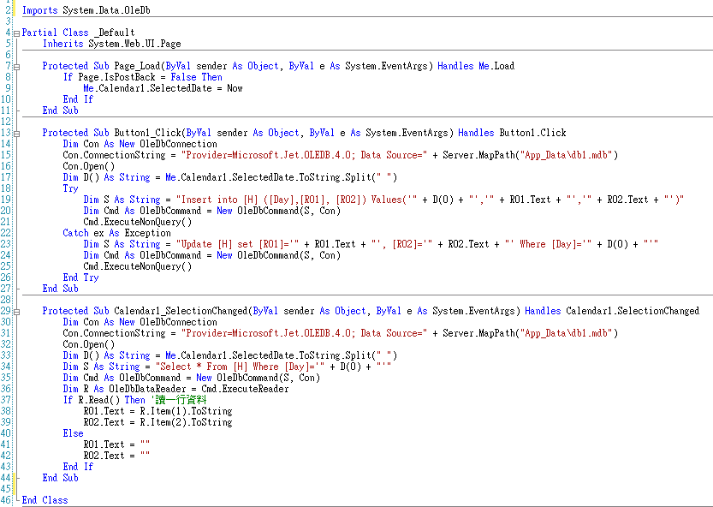Screen dimensions: 713x507
Task: Click the 'Try' keyword on line 18
Action: click(x=70, y=188)
